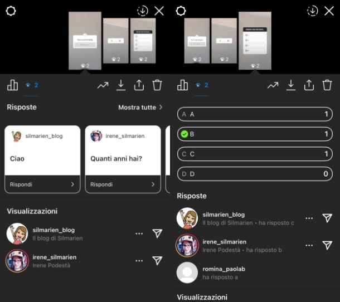The width and height of the screenshot is (340, 302).
Task: Select the question-box story thumbnail in right screen
Action: click(197, 41)
